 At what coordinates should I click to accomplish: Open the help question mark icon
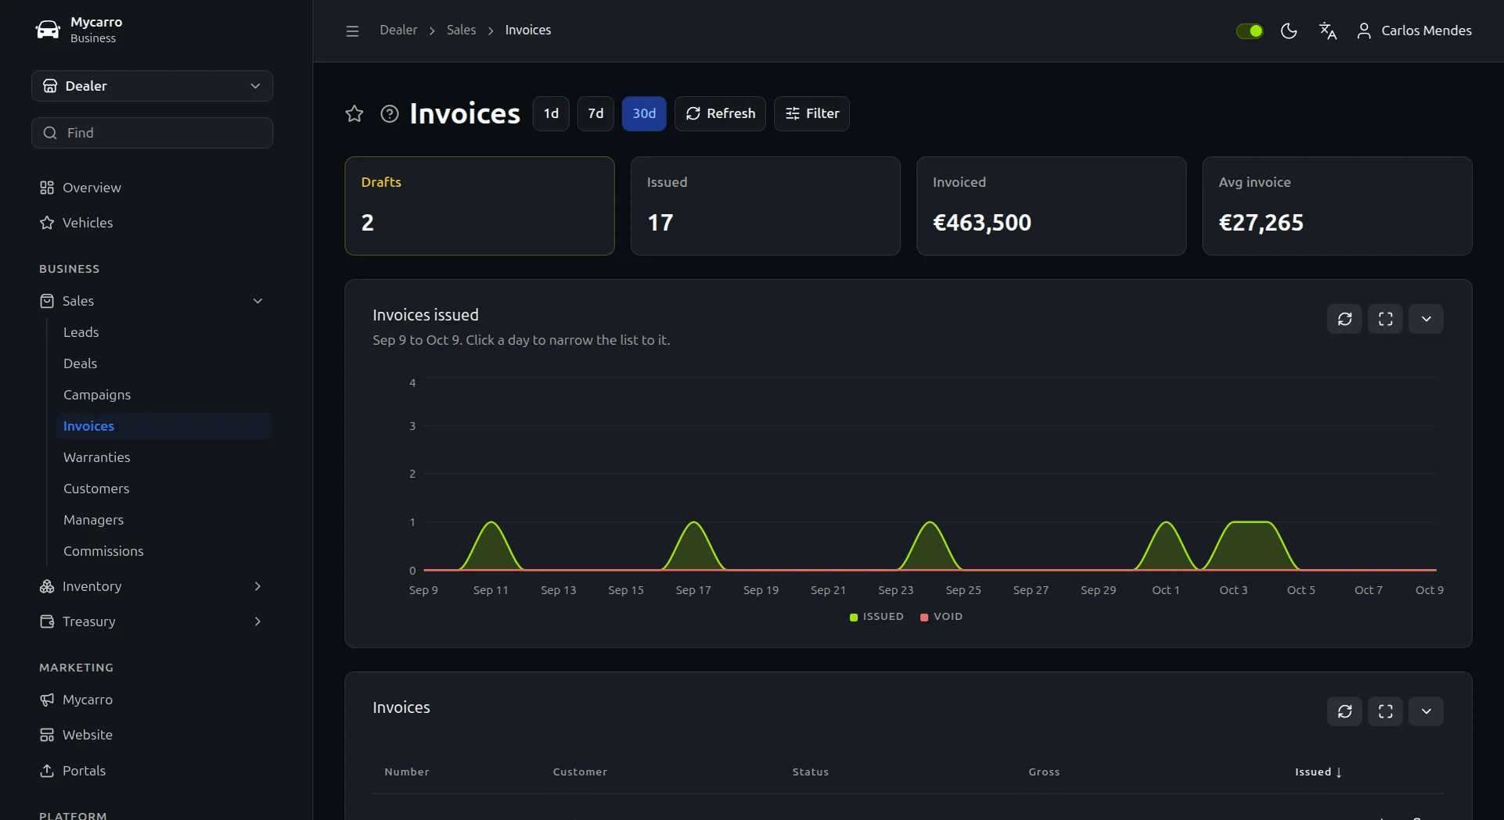pyautogui.click(x=390, y=113)
